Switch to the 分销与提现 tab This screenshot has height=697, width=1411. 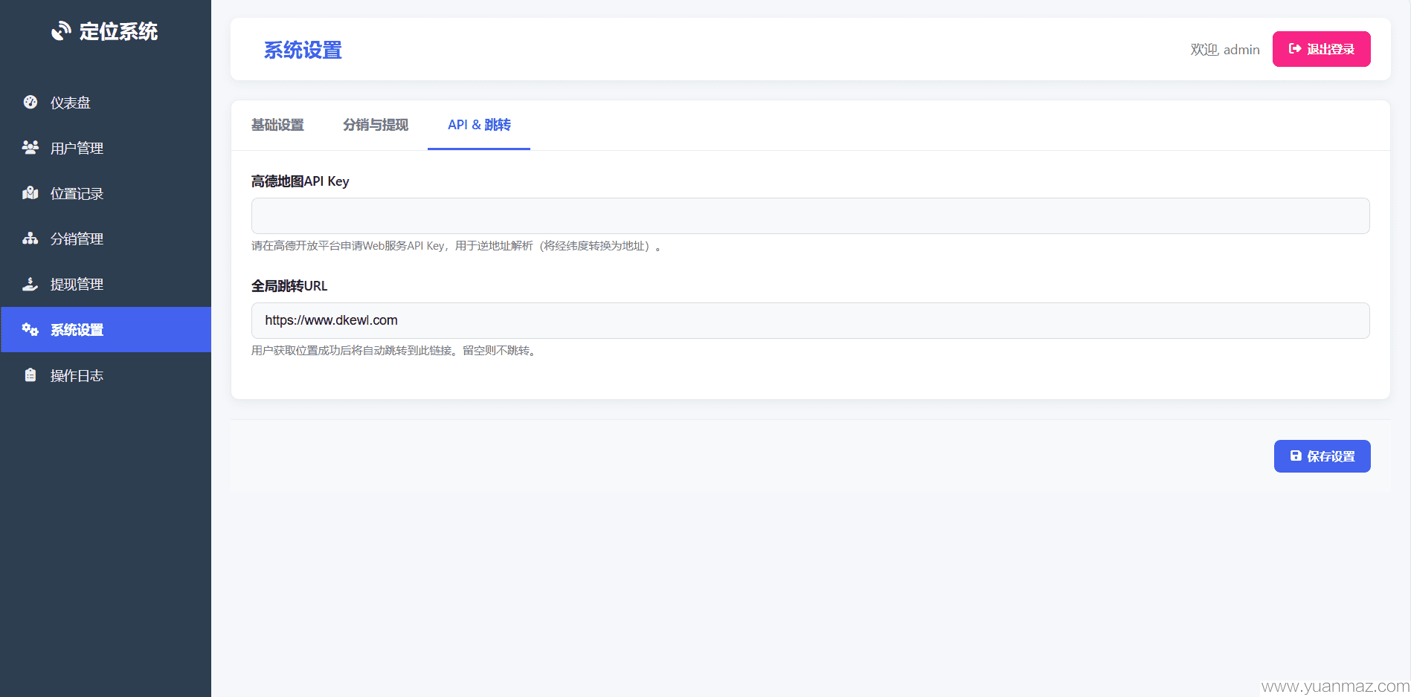tap(376, 125)
